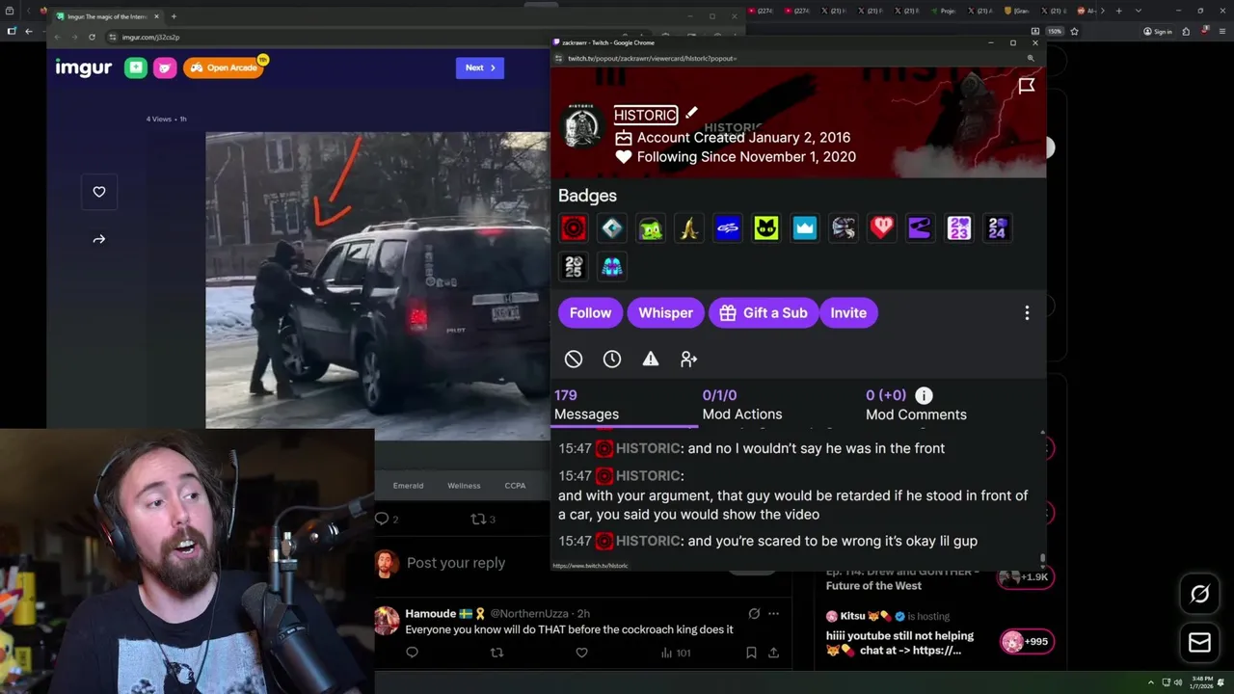Share the imgur post with the arrow icon

[x=99, y=239]
